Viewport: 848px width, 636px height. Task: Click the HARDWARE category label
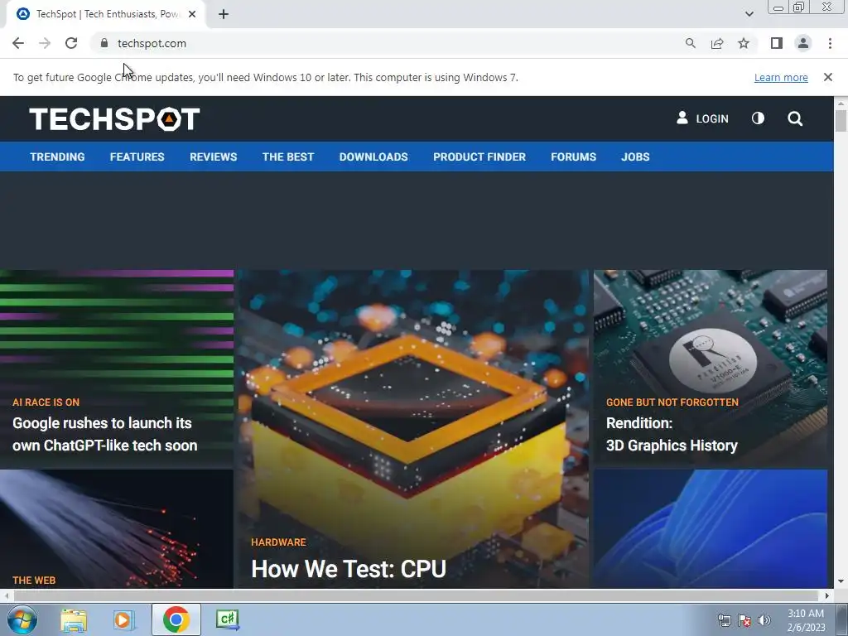(278, 542)
